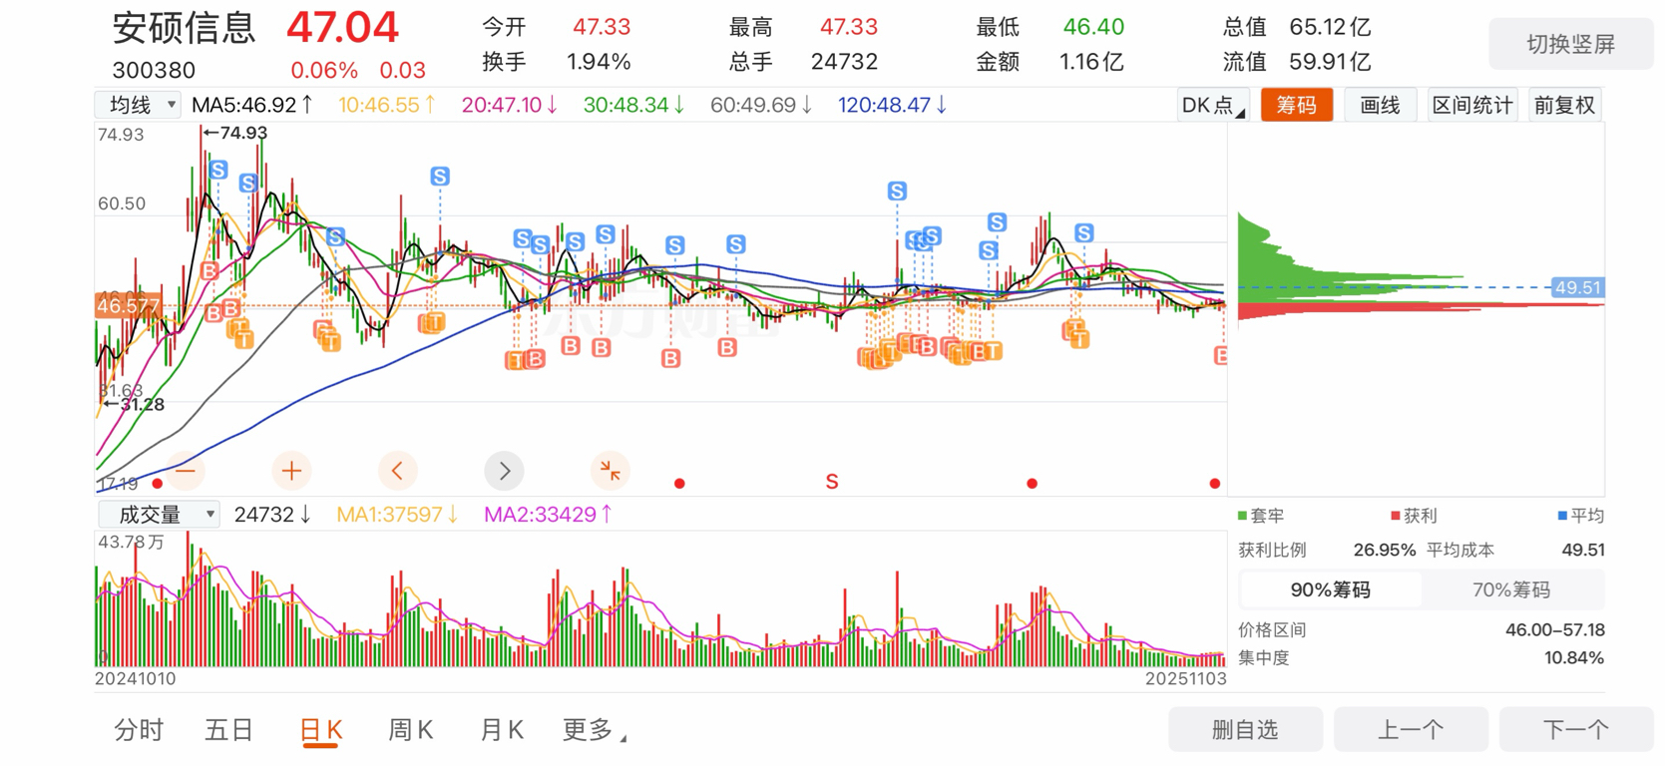Switch to 日K tab
This screenshot has width=1665, height=766.
(321, 730)
